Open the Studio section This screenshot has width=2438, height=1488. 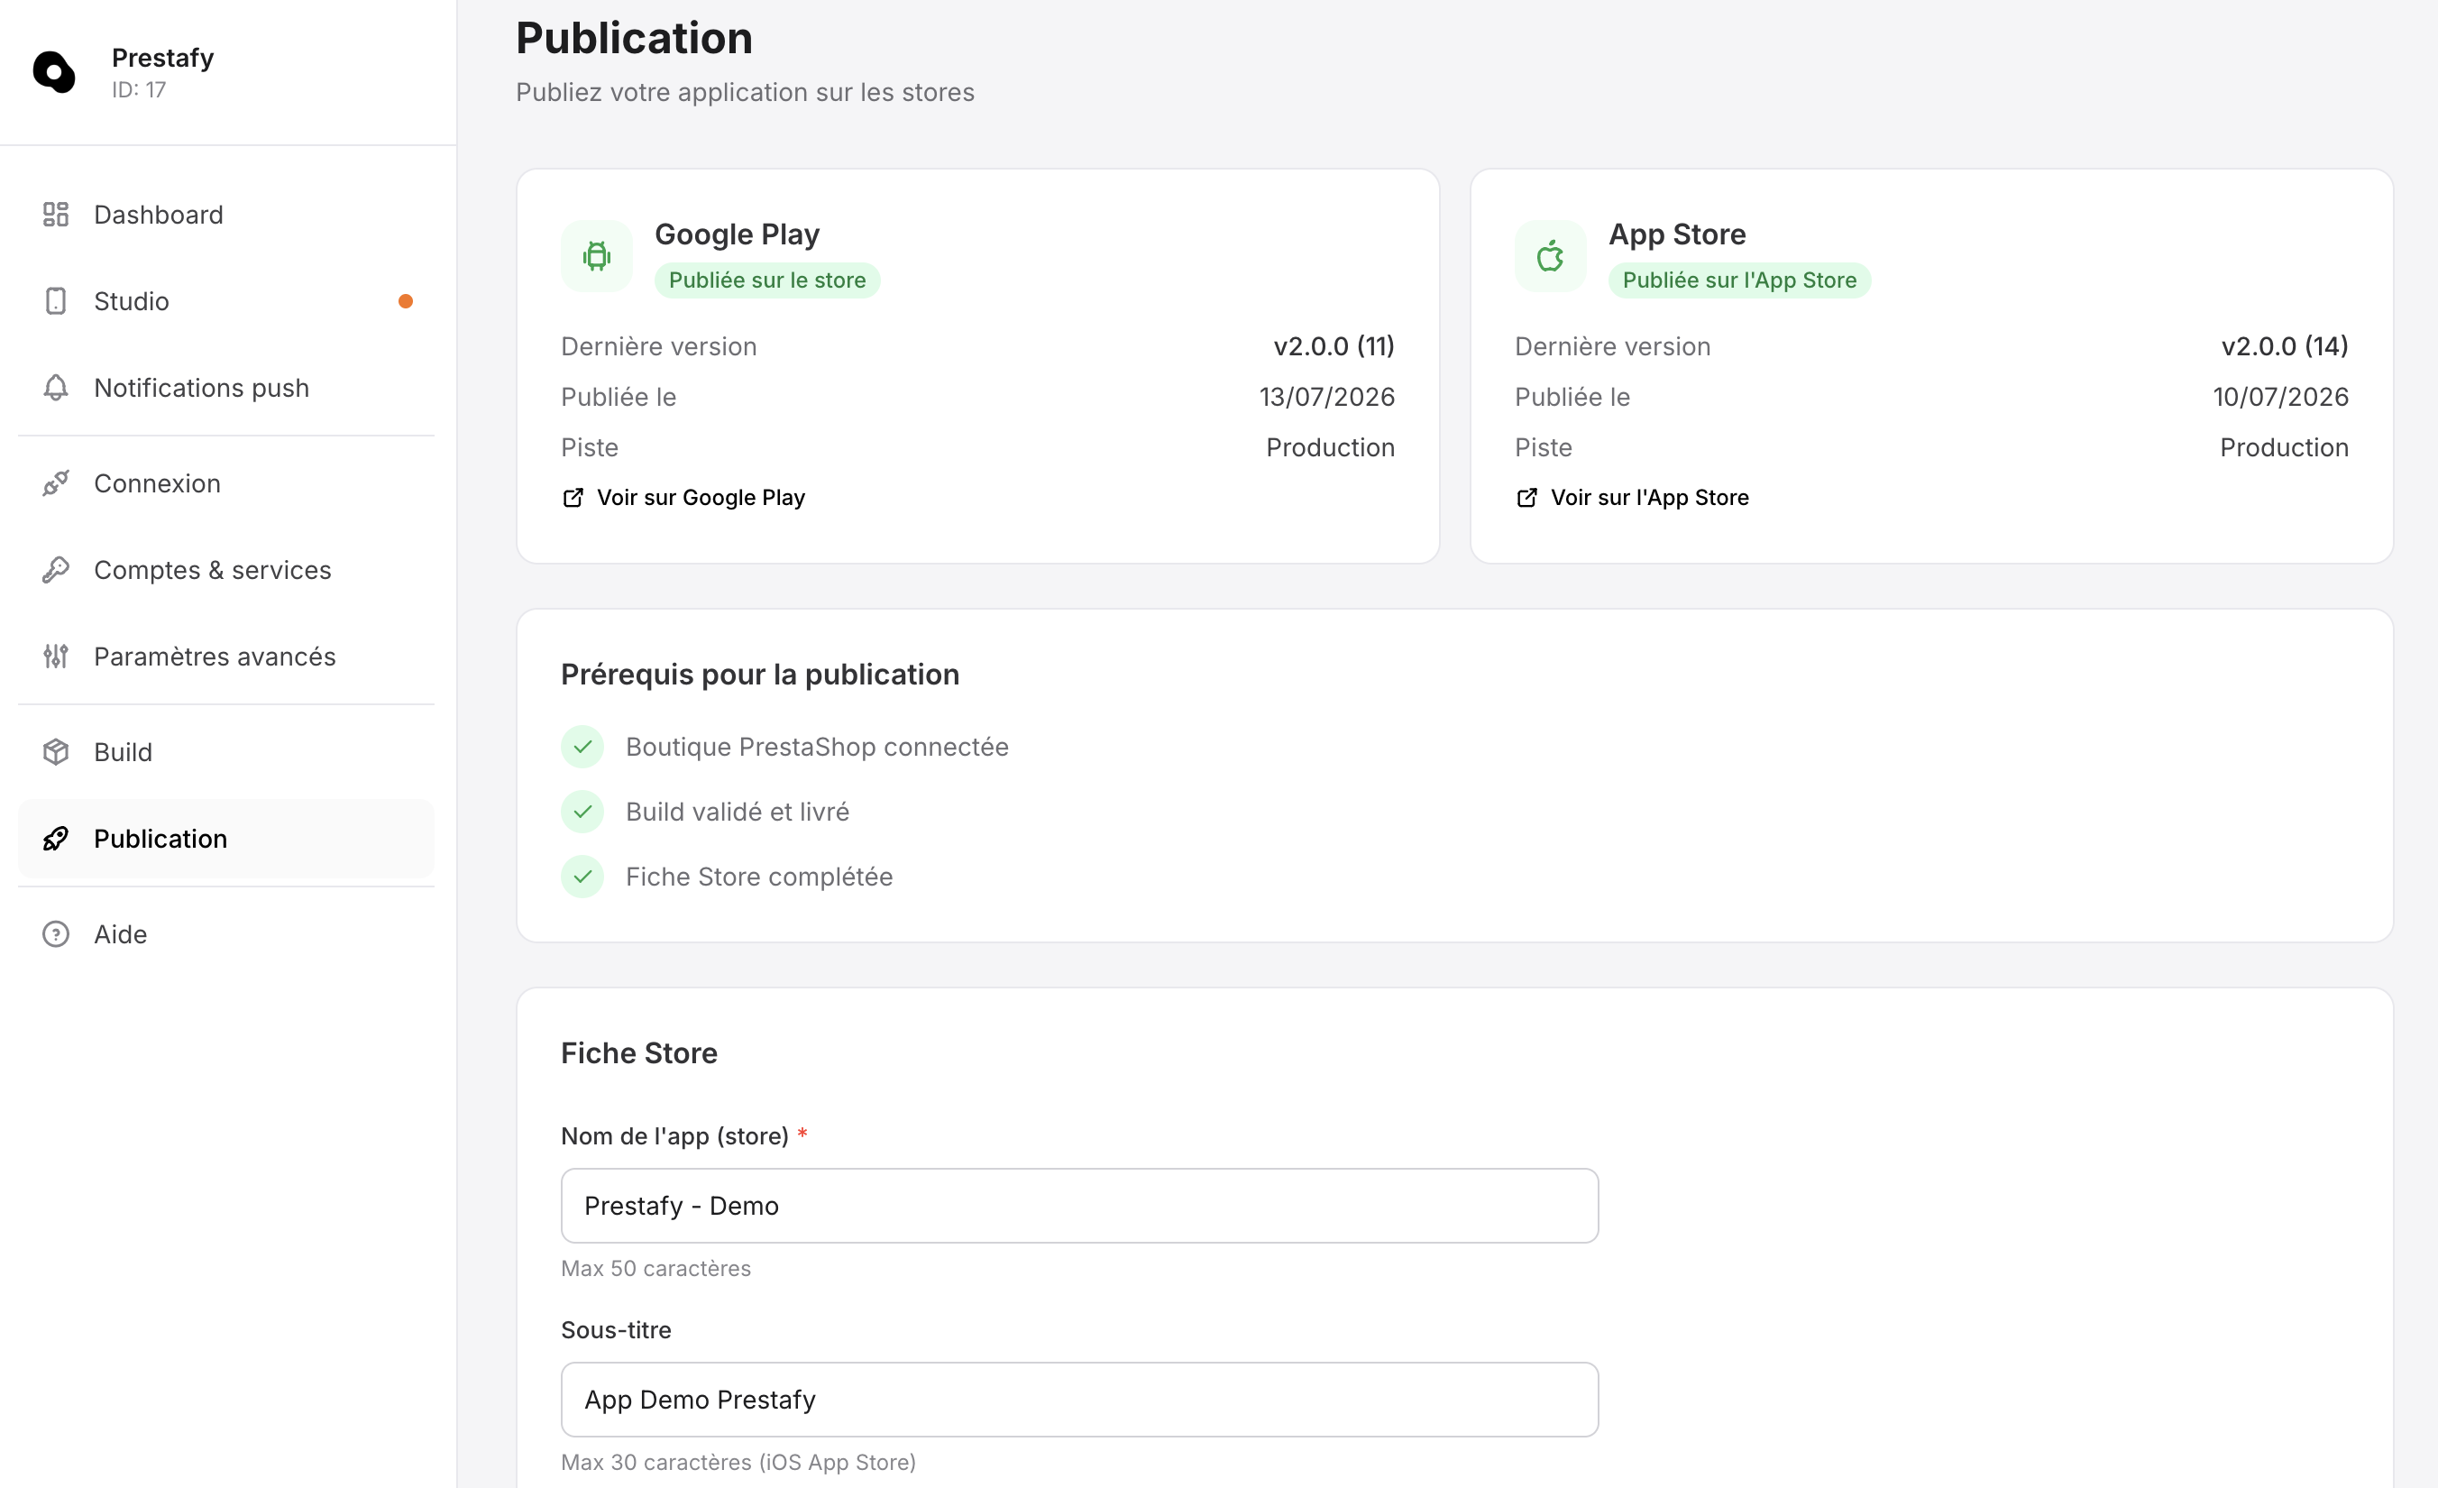[226, 301]
